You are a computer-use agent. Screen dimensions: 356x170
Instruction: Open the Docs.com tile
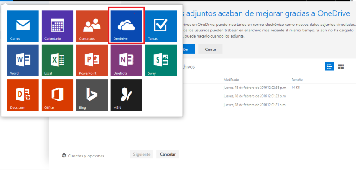(x=23, y=95)
